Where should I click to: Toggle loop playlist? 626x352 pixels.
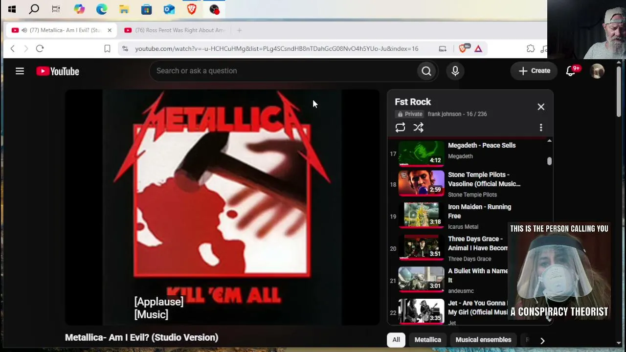tap(400, 128)
